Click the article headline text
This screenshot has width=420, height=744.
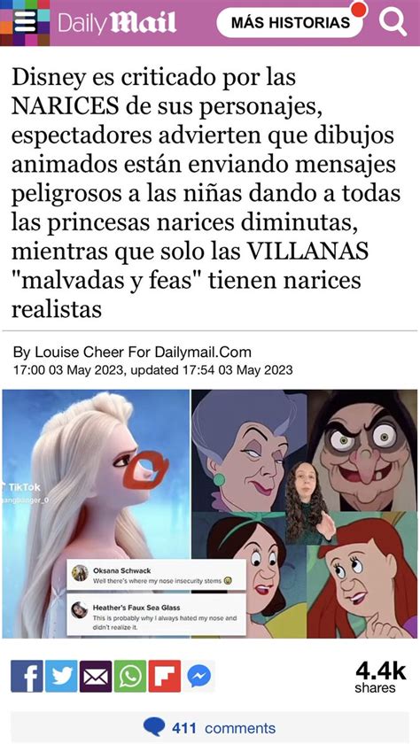click(206, 193)
